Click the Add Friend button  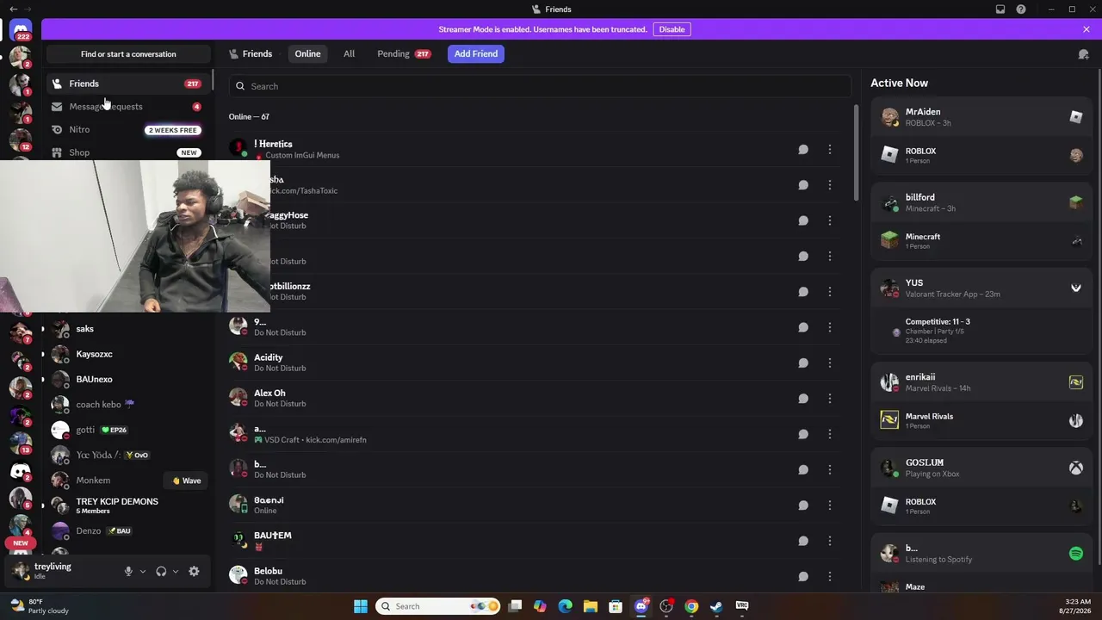coord(476,54)
